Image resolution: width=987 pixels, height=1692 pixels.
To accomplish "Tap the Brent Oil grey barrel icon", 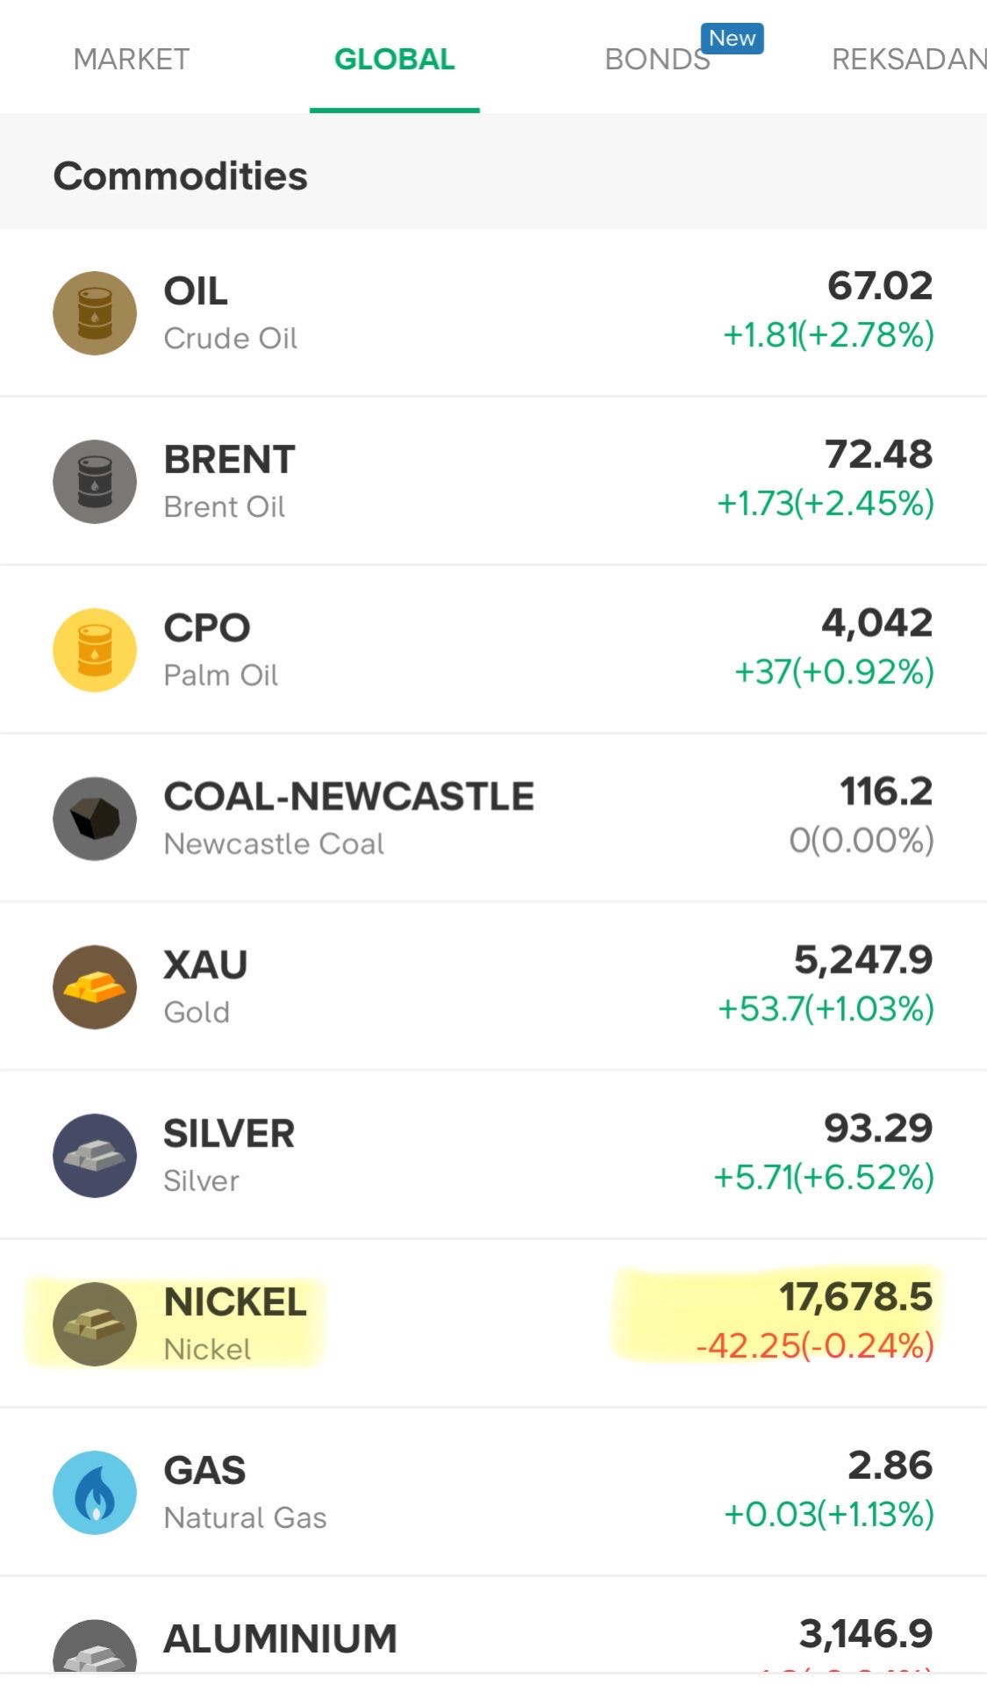I will 95,482.
